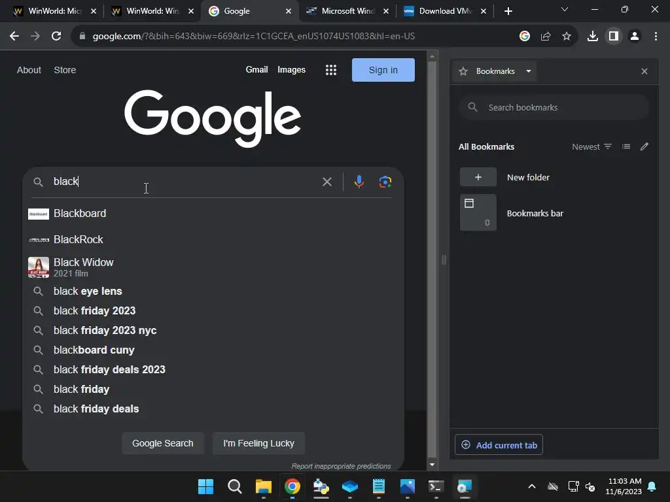This screenshot has height=502, width=670.
Task: Show hidden tray icons chevron
Action: click(x=531, y=486)
